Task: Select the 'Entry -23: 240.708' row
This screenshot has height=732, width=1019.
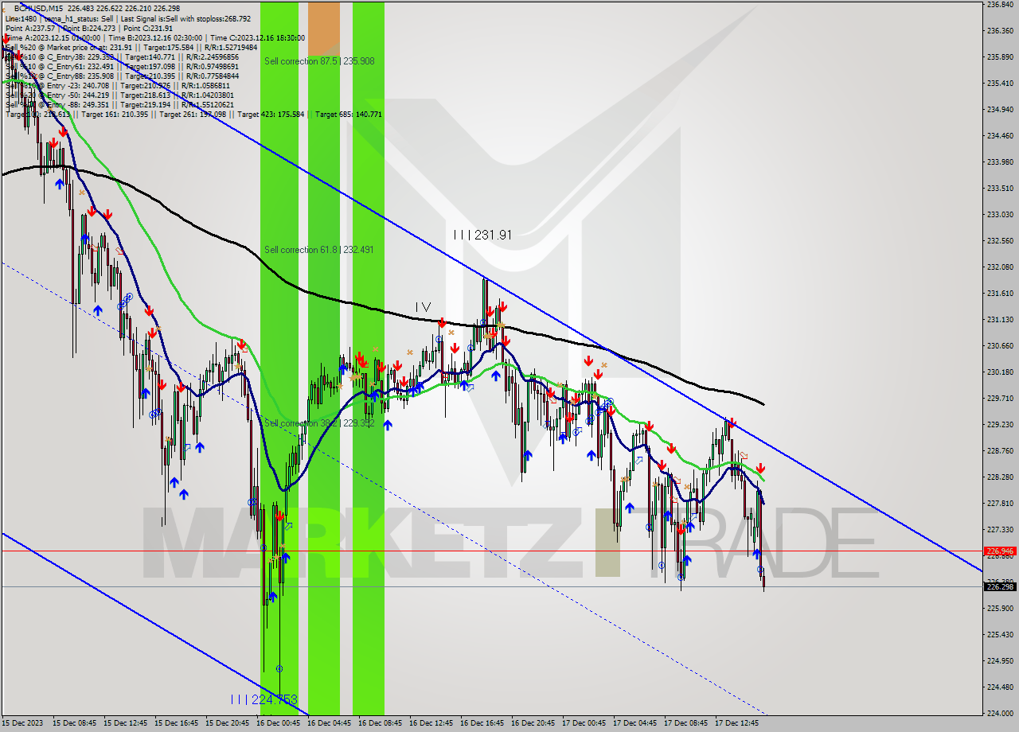Action: click(x=119, y=85)
